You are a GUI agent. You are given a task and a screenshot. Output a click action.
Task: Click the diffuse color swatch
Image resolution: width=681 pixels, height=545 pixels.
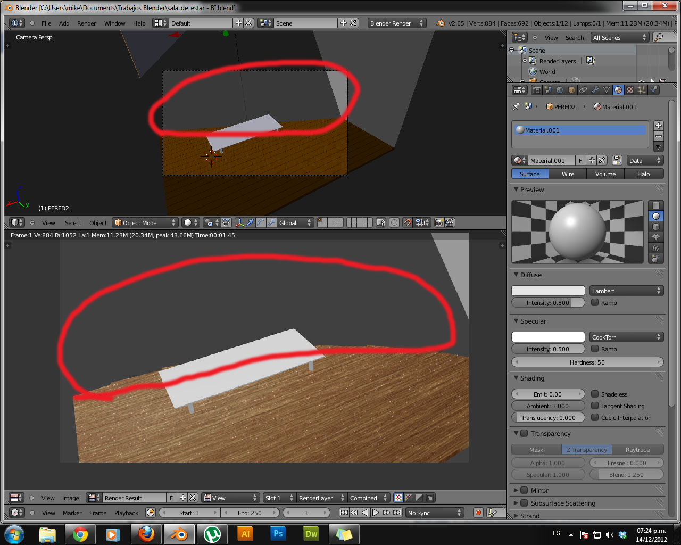548,291
